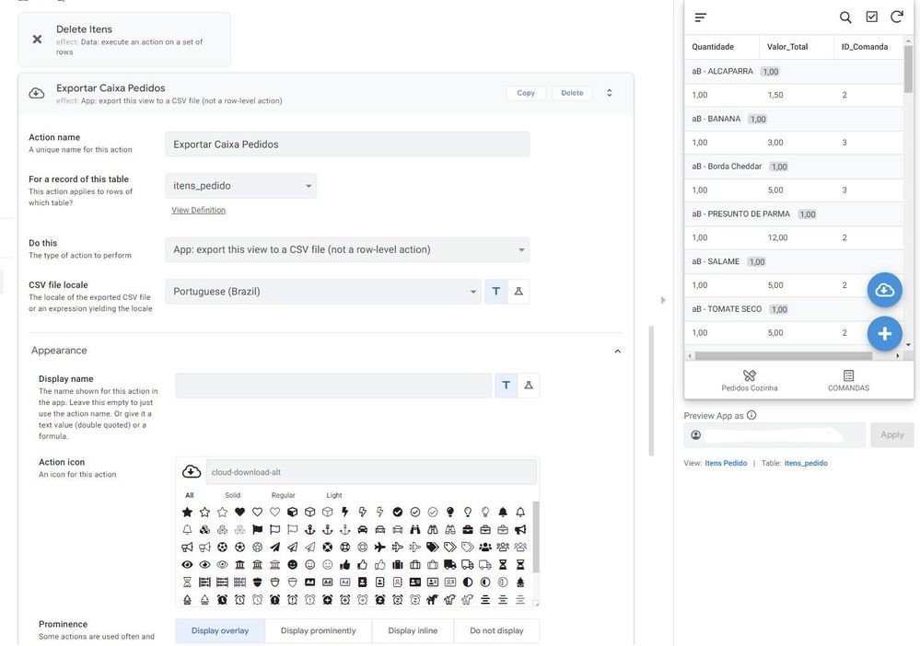Select the solid lightbulb icon
Viewport: 920px width, 646px height.
coord(450,513)
